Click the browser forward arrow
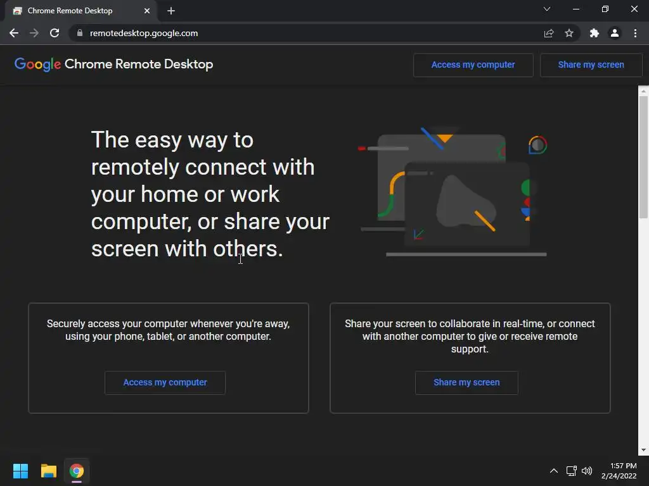Viewport: 649px width, 486px height. coord(34,33)
